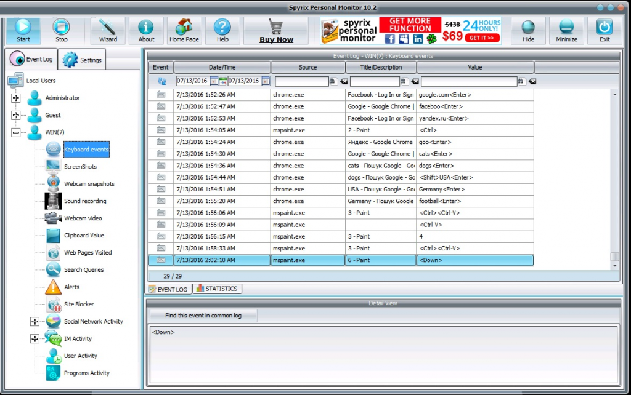Open the Site Blocker section

click(x=78, y=305)
